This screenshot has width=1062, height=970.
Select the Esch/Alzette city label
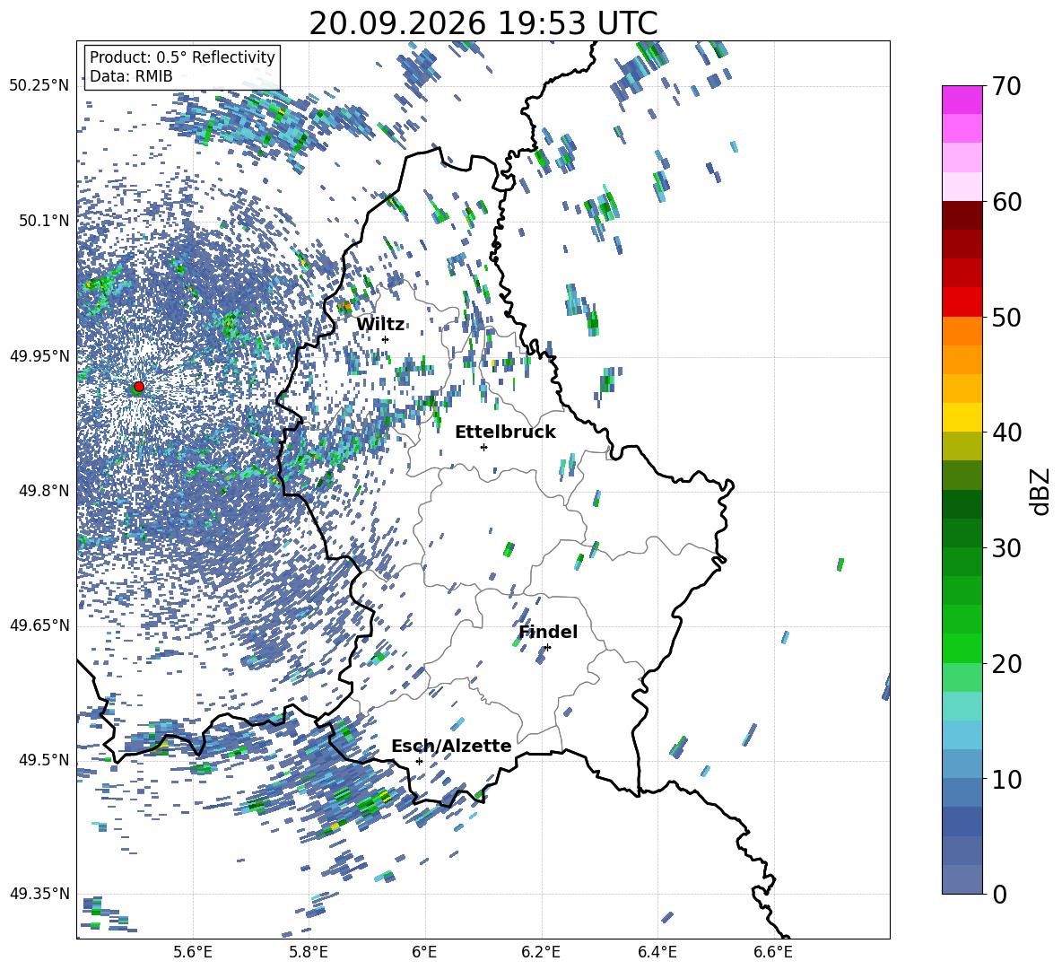pos(451,746)
